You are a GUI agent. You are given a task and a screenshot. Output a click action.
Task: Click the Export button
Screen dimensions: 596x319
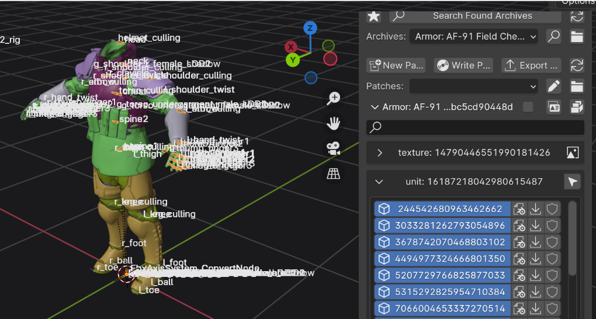[532, 65]
